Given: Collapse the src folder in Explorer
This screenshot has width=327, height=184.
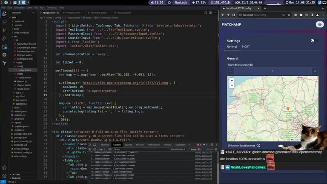Looking at the screenshot, I should tap(15, 36).
